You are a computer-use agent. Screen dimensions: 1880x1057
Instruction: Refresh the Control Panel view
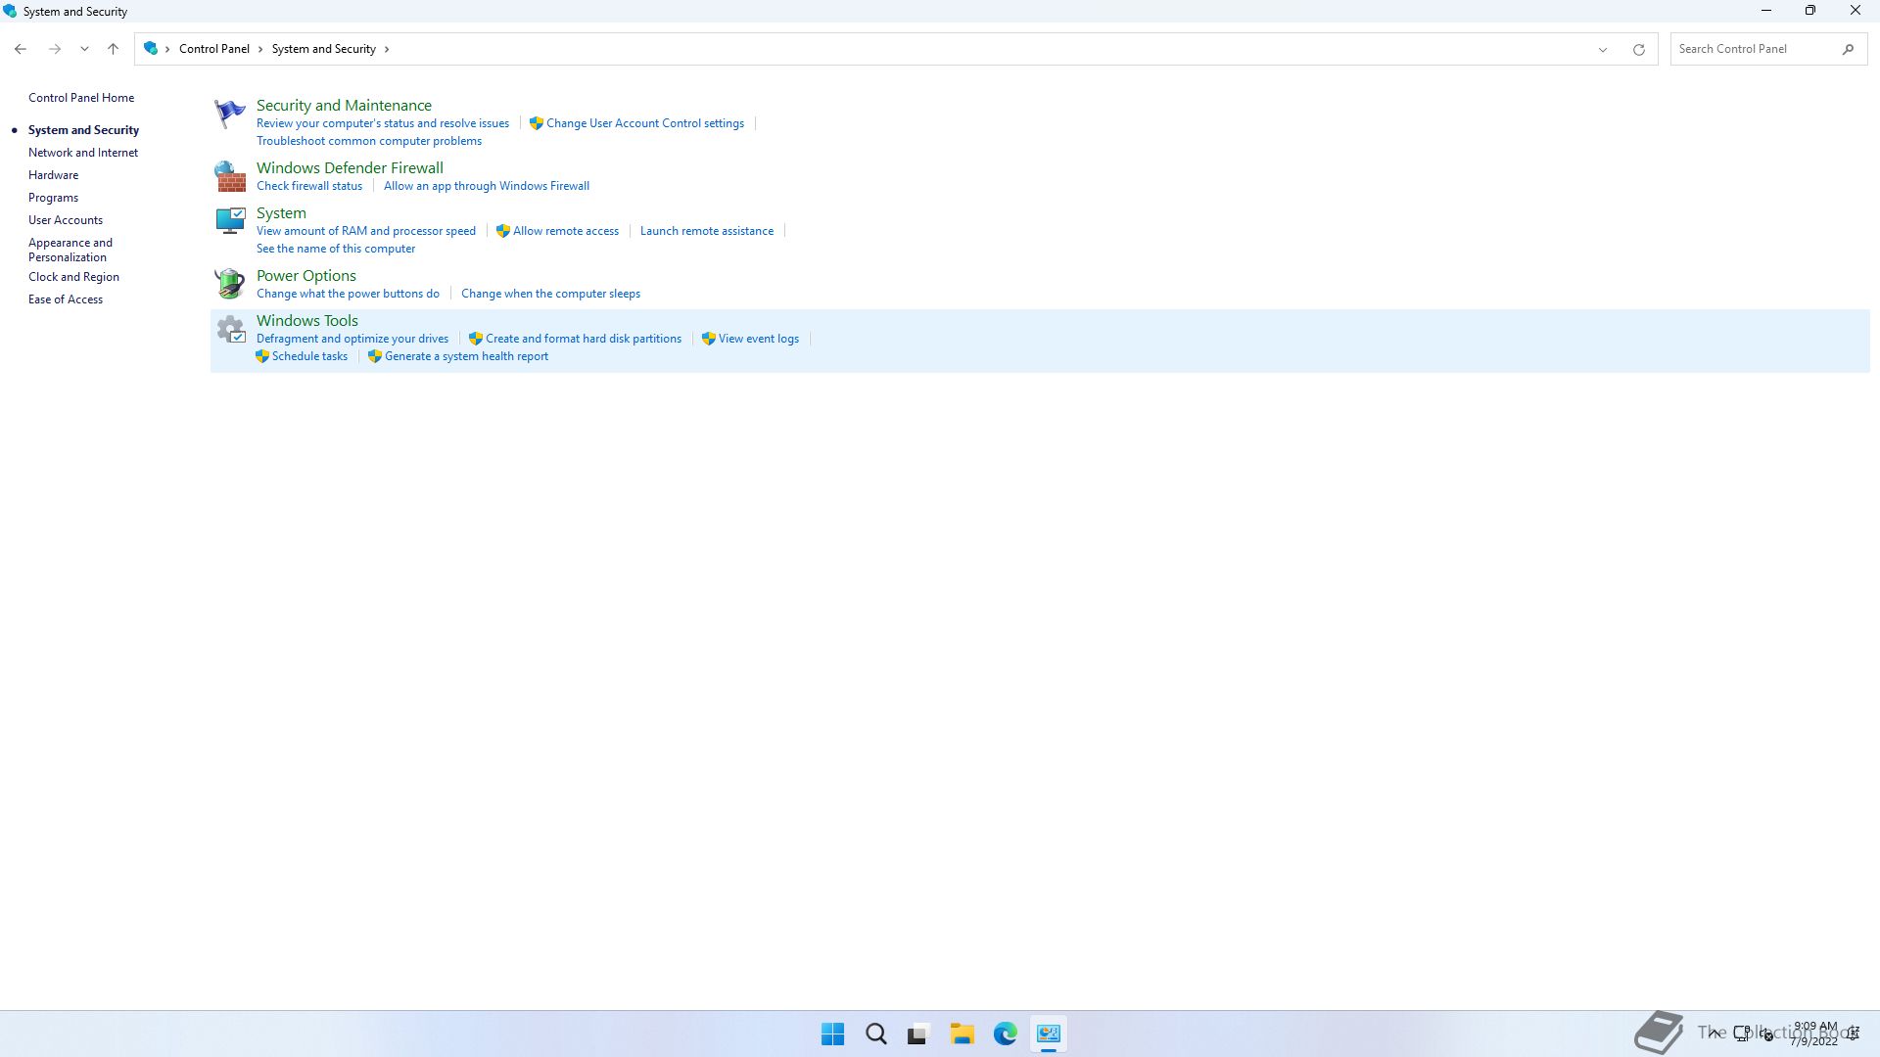pyautogui.click(x=1638, y=49)
